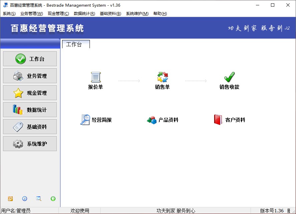
Task: Select 现金管理 sidebar button
Action: tap(30, 93)
